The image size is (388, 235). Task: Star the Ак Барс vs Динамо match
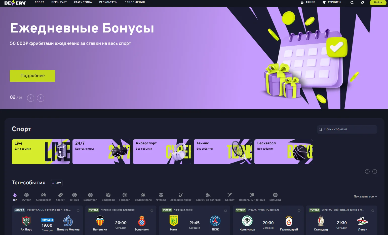click(78, 210)
